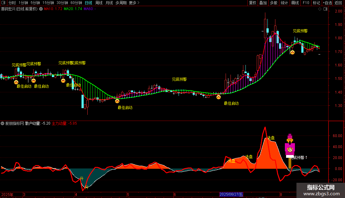Switch to the 月线 monthly tab
Screen dimensions: 345x198
click(x=109, y=3)
